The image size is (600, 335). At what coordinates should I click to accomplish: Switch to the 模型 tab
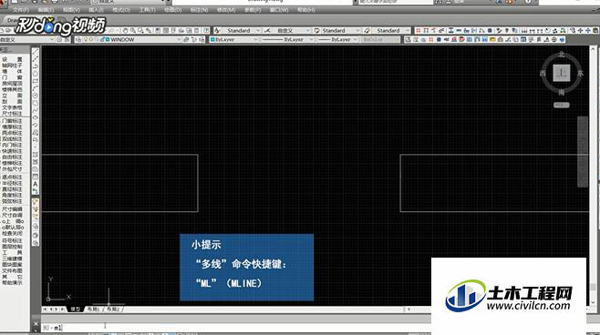click(x=76, y=309)
